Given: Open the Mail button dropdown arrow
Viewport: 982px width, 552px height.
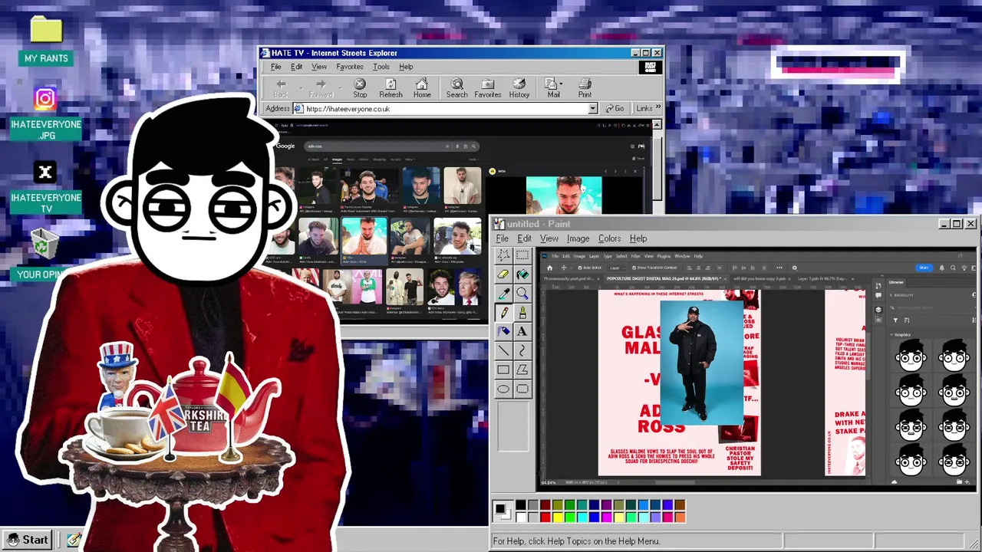Looking at the screenshot, I should [562, 84].
